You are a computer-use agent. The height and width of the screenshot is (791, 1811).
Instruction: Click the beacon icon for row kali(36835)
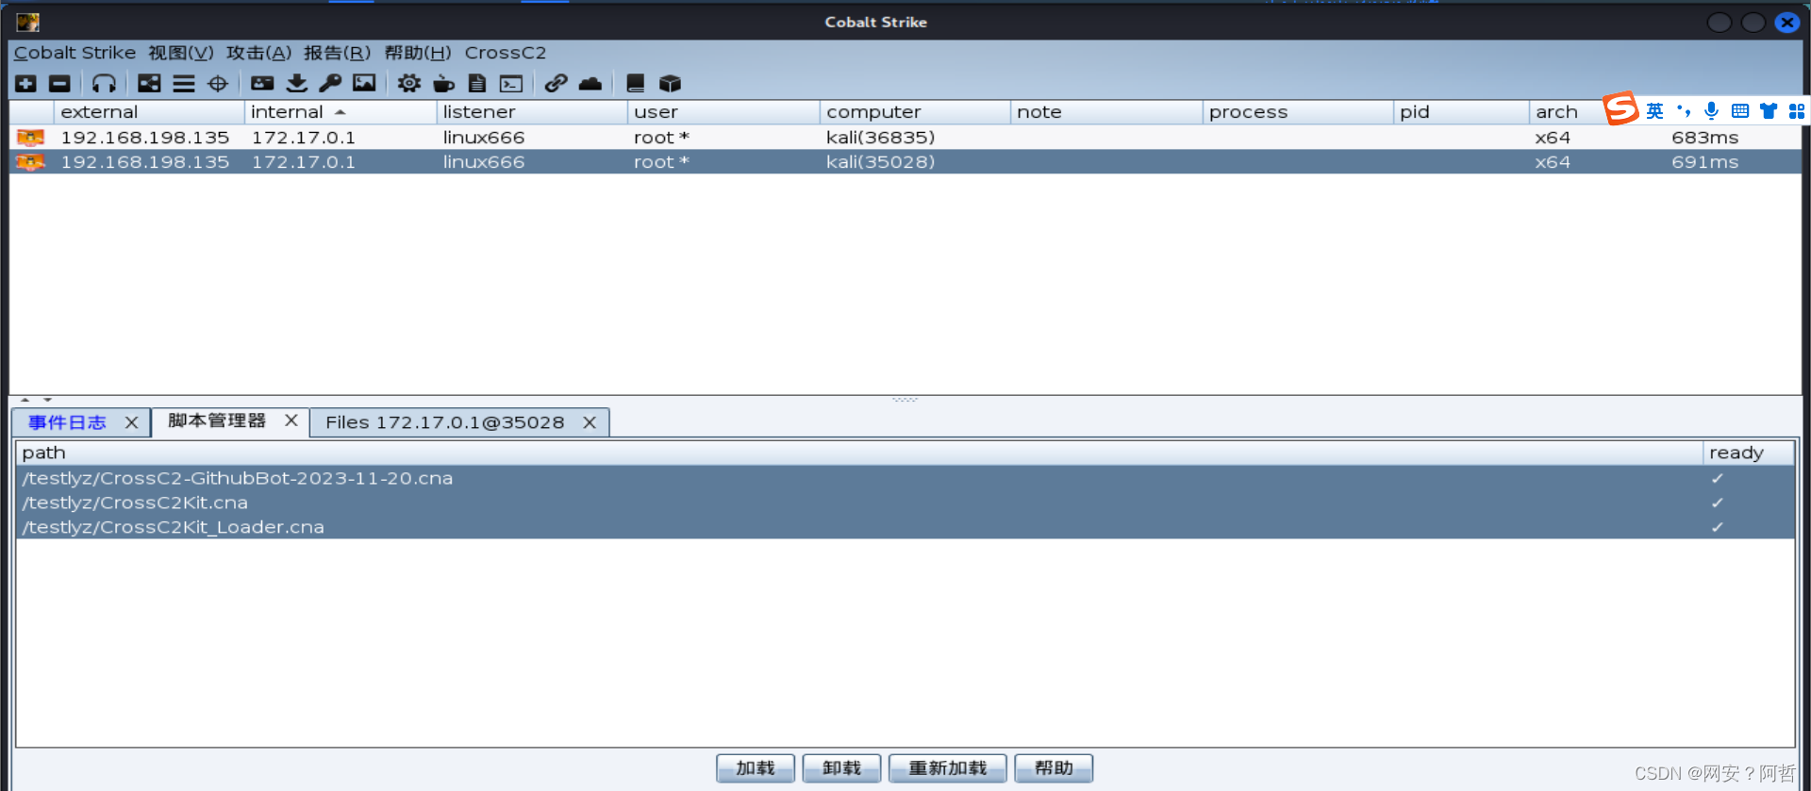tap(30, 138)
